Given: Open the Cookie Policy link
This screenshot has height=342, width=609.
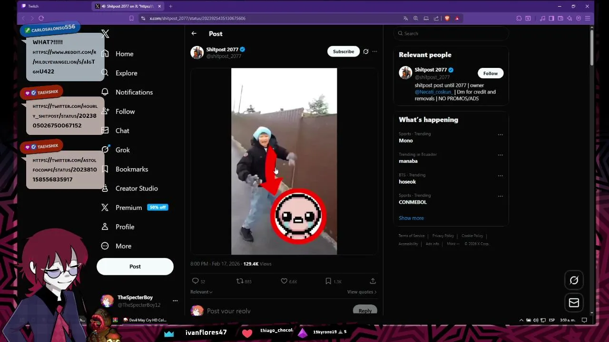Looking at the screenshot, I should (472, 236).
